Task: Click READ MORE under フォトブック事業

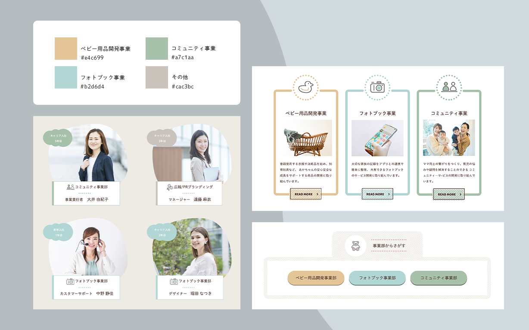Action: pyautogui.click(x=377, y=194)
